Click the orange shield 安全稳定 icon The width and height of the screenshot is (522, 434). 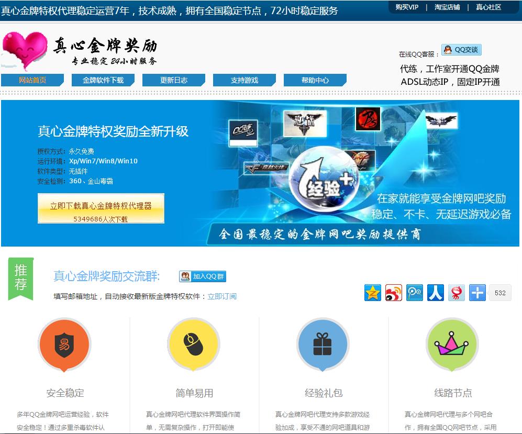(x=64, y=345)
